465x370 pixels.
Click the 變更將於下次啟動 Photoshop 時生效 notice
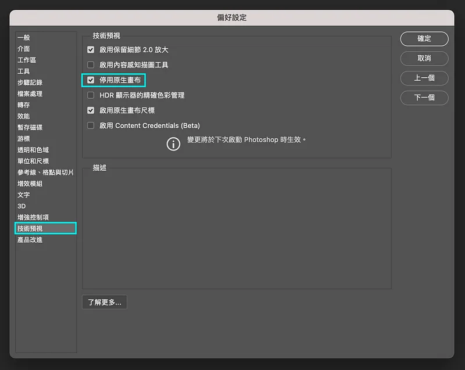[246, 139]
